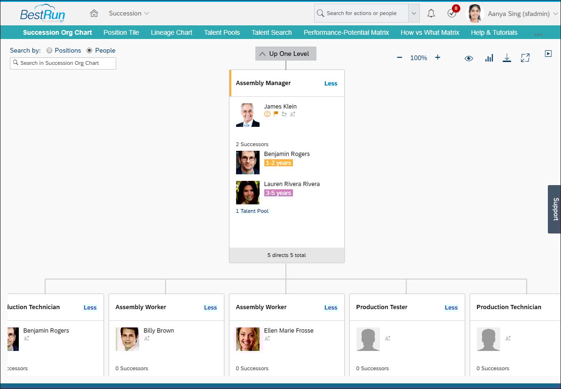The width and height of the screenshot is (561, 389).
Task: Click the to-do checkmark badge icon
Action: tap(451, 13)
